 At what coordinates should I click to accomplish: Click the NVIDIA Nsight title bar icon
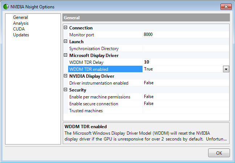coord(6,7)
